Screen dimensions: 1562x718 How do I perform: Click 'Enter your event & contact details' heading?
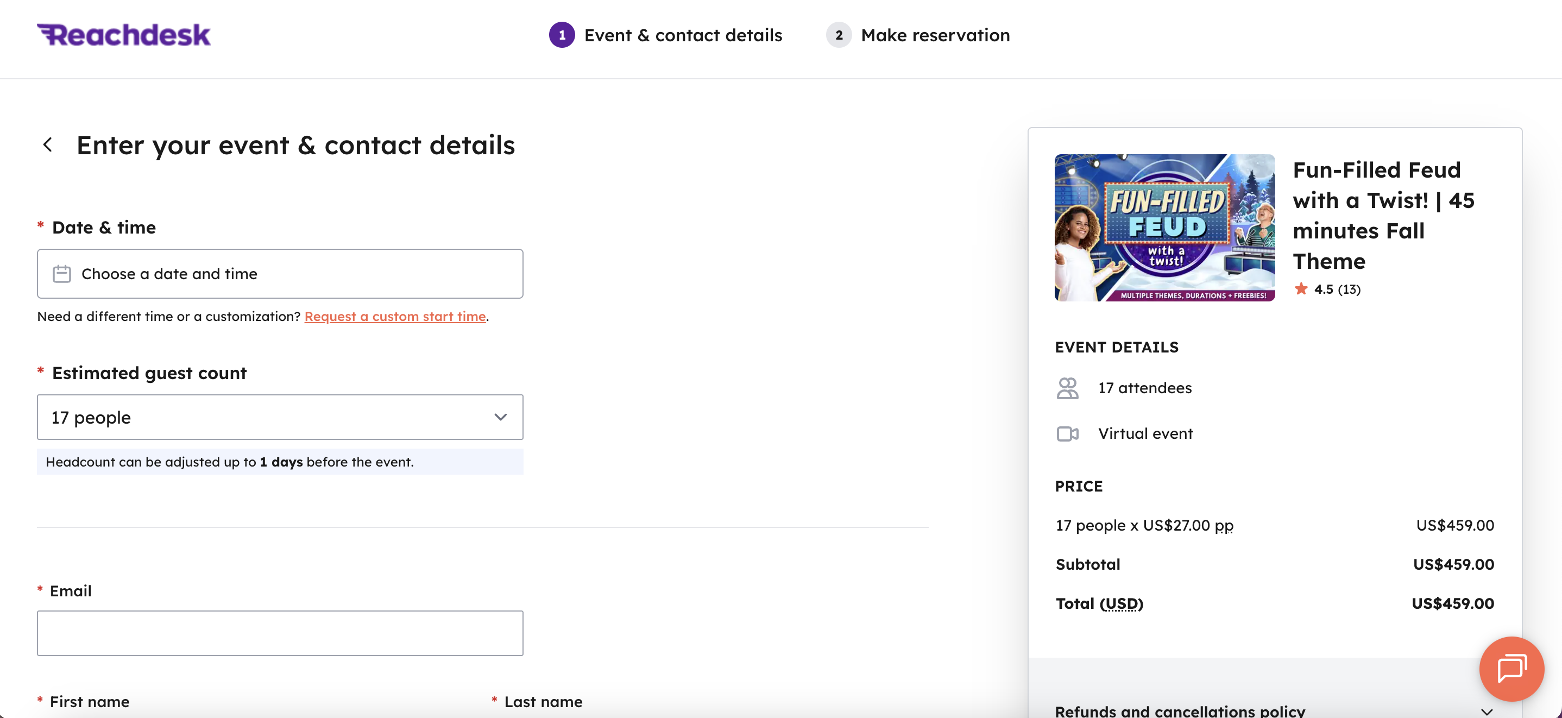296,146
